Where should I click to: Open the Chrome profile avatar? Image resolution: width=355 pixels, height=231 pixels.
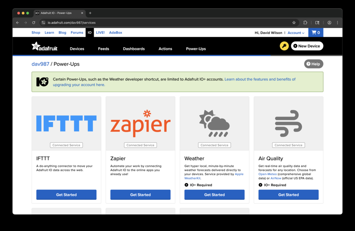329,22
